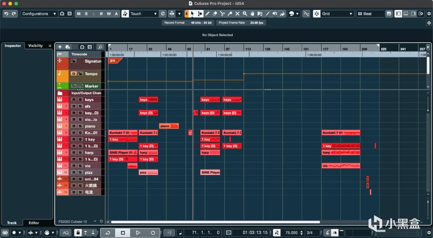This screenshot has width=433, height=238.
Task: Select the Draw pencil tool
Action: 207,14
